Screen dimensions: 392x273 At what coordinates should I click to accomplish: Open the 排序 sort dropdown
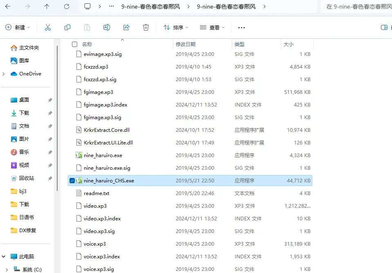[175, 27]
